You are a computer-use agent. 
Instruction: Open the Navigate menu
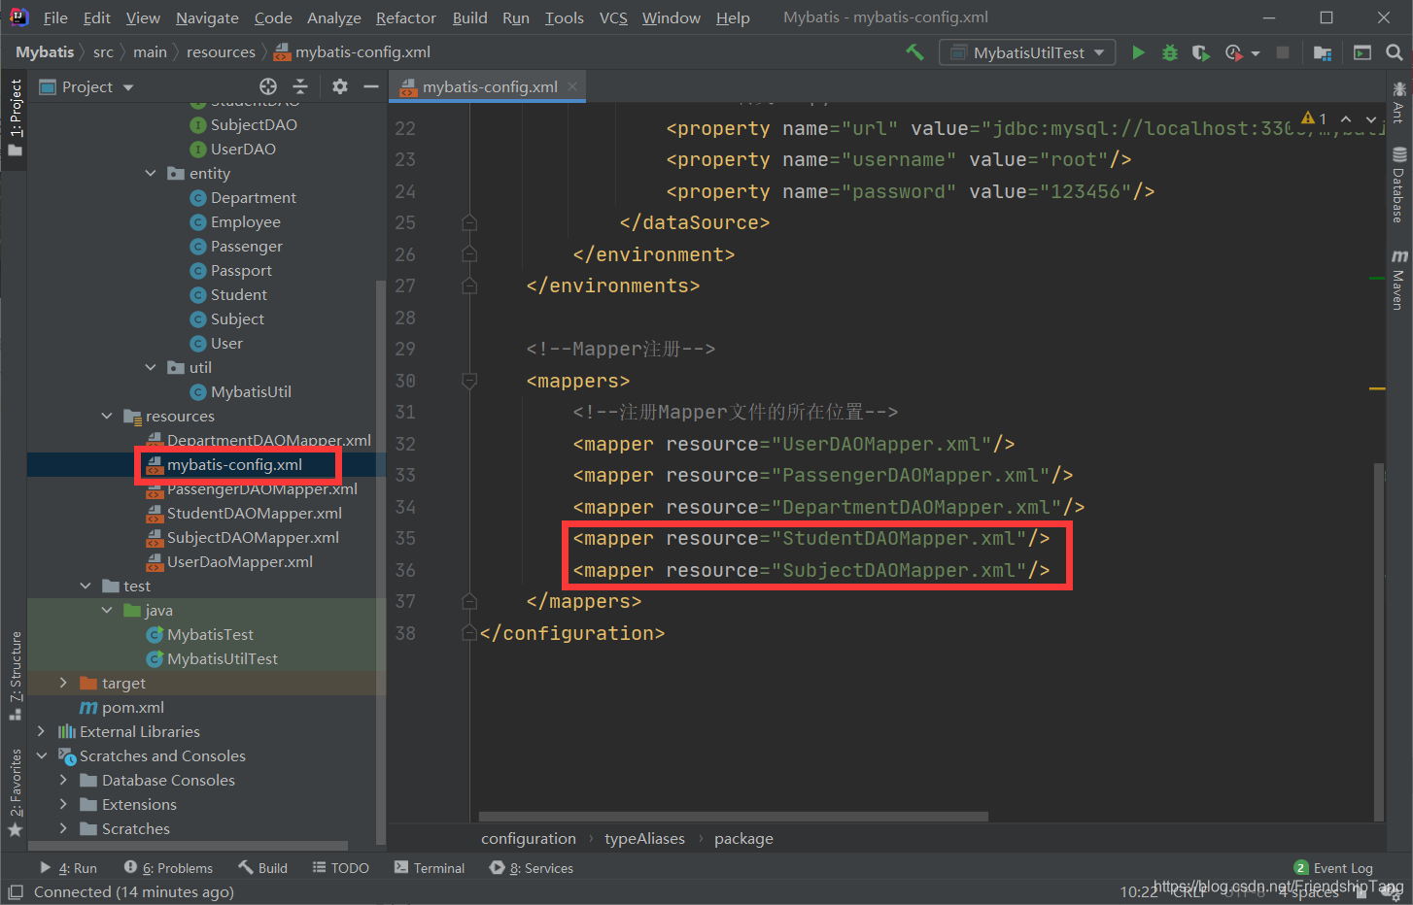[x=207, y=17]
